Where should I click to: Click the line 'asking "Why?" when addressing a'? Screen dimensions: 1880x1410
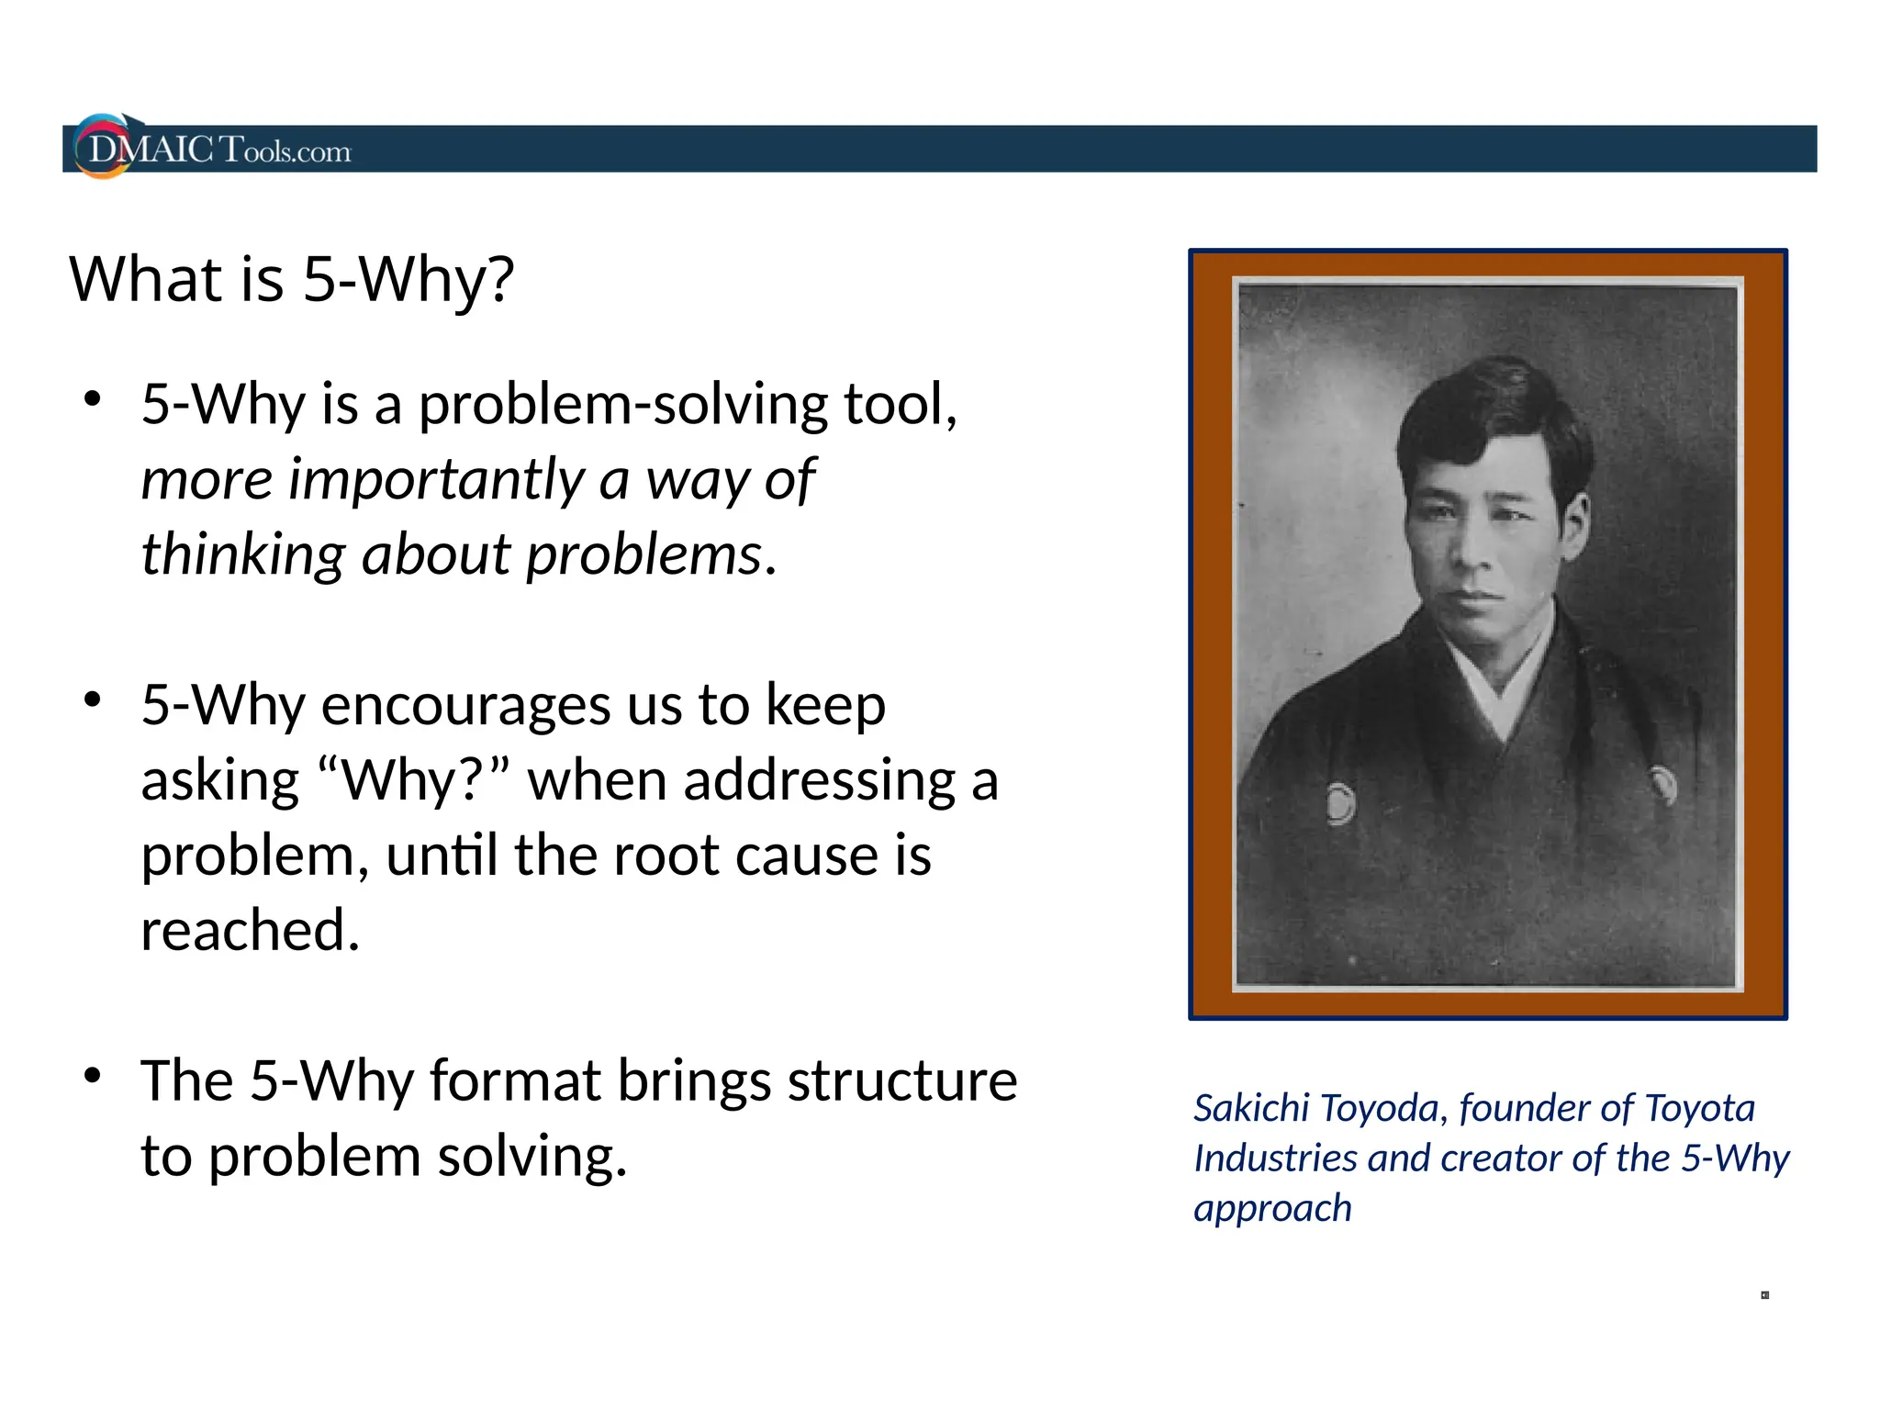pyautogui.click(x=569, y=780)
